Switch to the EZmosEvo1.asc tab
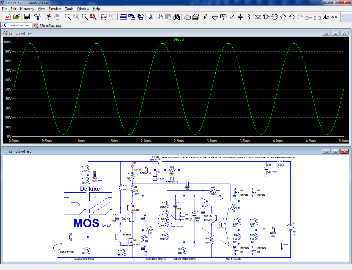 click(16, 25)
